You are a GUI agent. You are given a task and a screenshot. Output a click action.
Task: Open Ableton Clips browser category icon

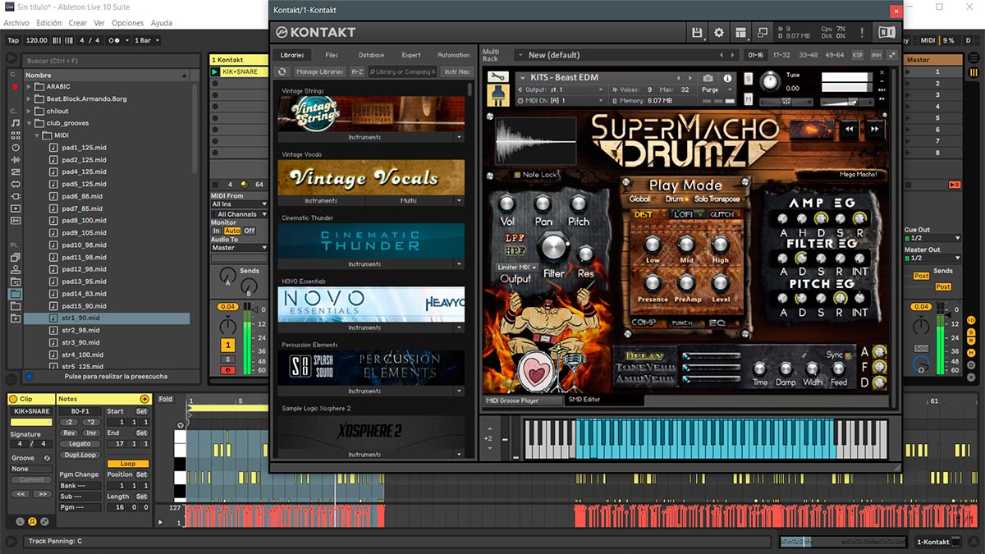[16, 208]
